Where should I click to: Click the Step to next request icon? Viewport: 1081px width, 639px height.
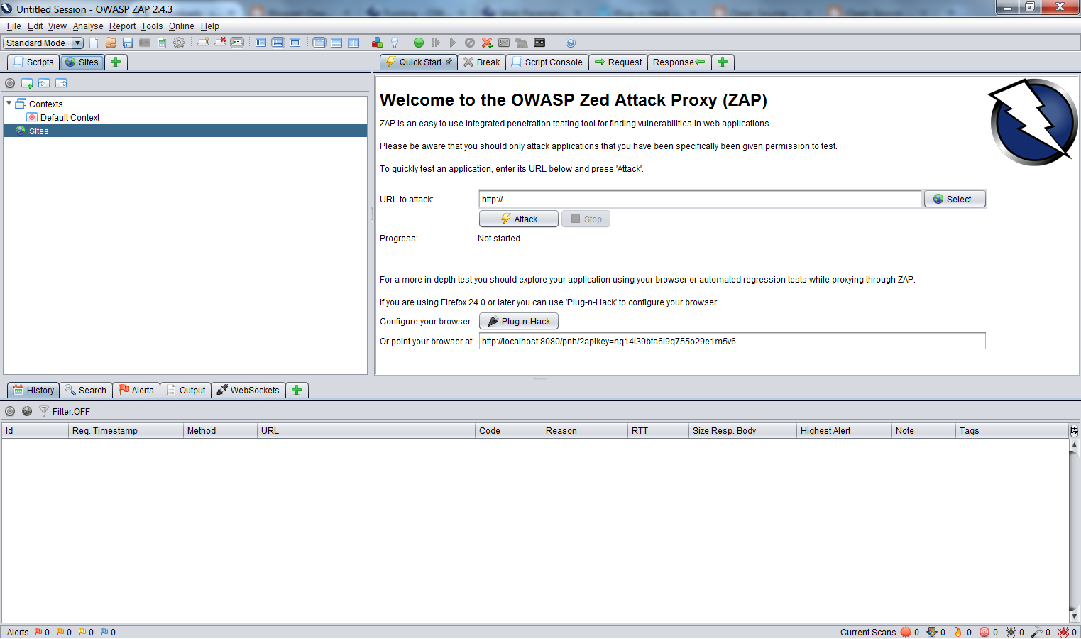(436, 43)
